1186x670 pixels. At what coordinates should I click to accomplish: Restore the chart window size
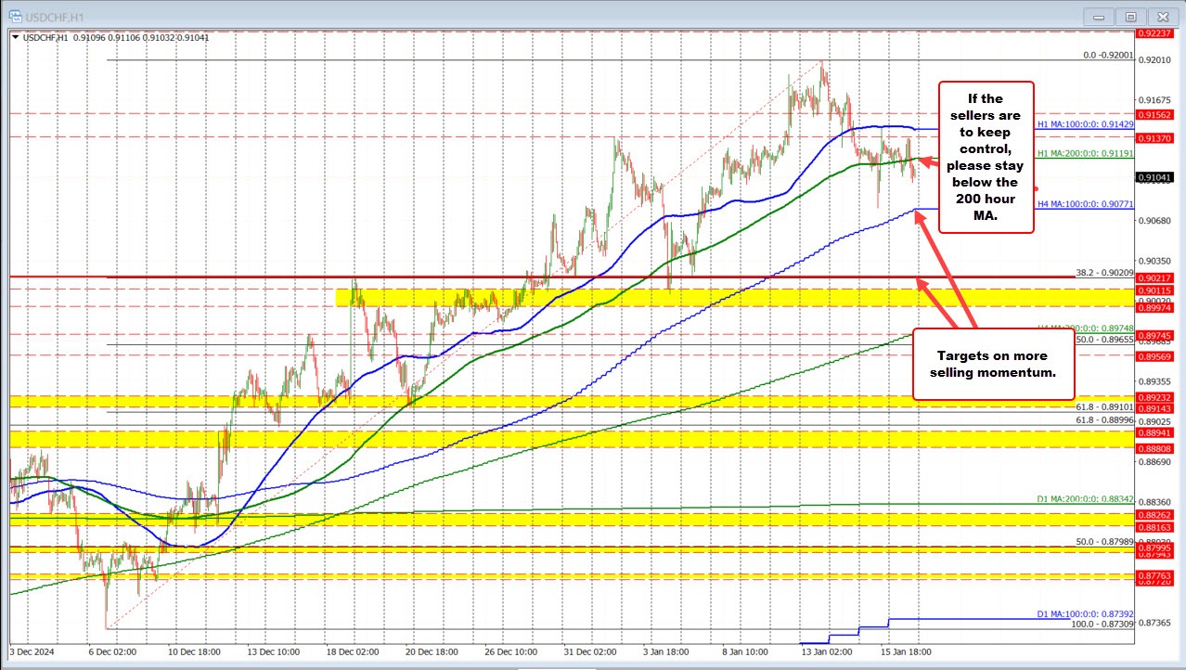(1129, 16)
